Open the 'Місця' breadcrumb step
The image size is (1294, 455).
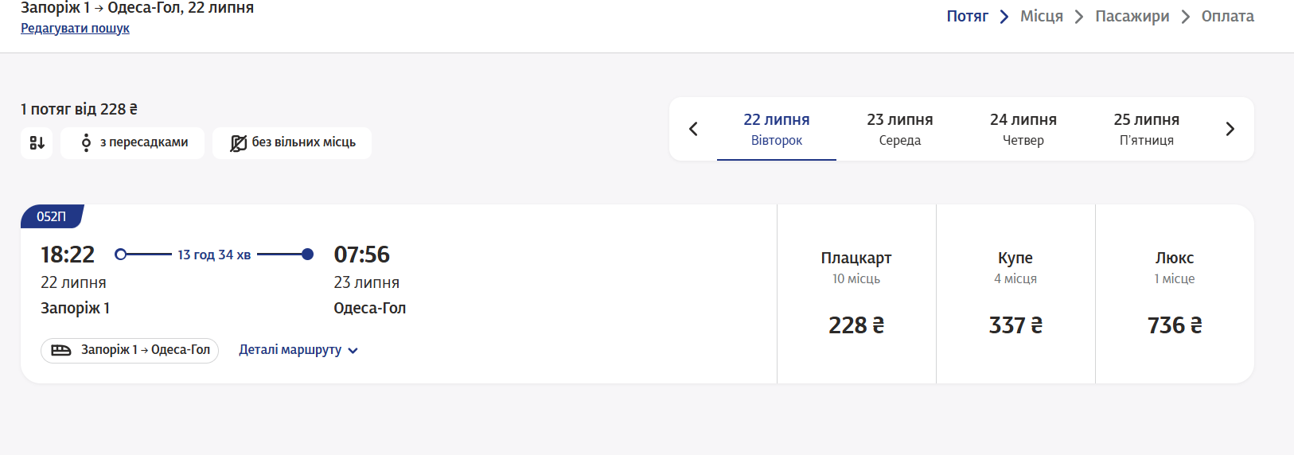point(1042,16)
